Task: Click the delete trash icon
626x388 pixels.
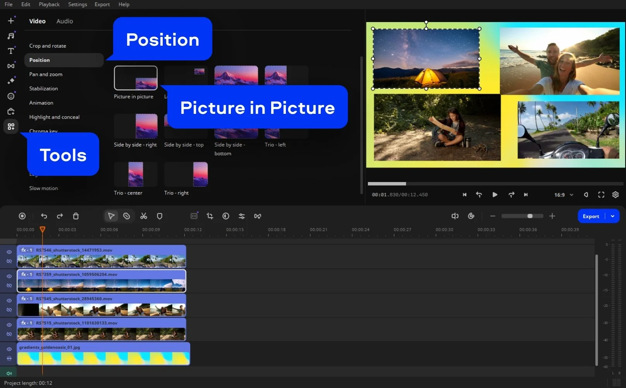Action: coord(76,216)
